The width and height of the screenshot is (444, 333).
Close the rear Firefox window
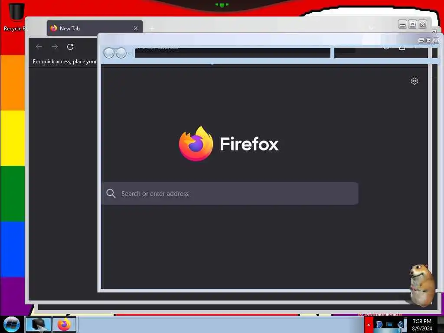[422, 24]
